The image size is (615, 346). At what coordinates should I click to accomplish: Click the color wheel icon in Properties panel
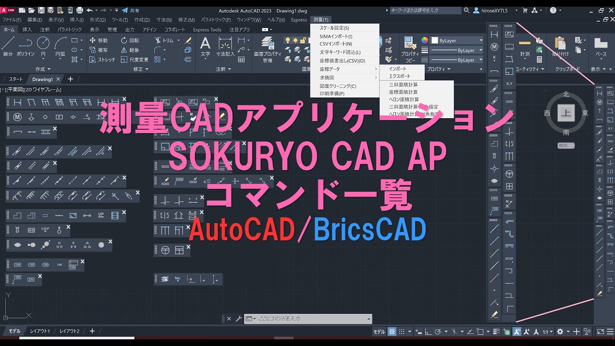(x=425, y=41)
